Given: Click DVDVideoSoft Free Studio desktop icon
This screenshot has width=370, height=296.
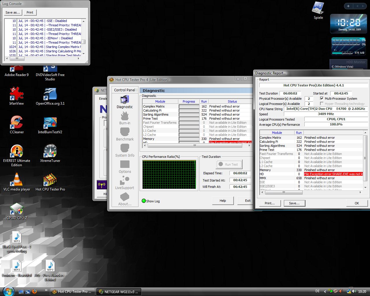Looking at the screenshot, I should (x=50, y=72).
